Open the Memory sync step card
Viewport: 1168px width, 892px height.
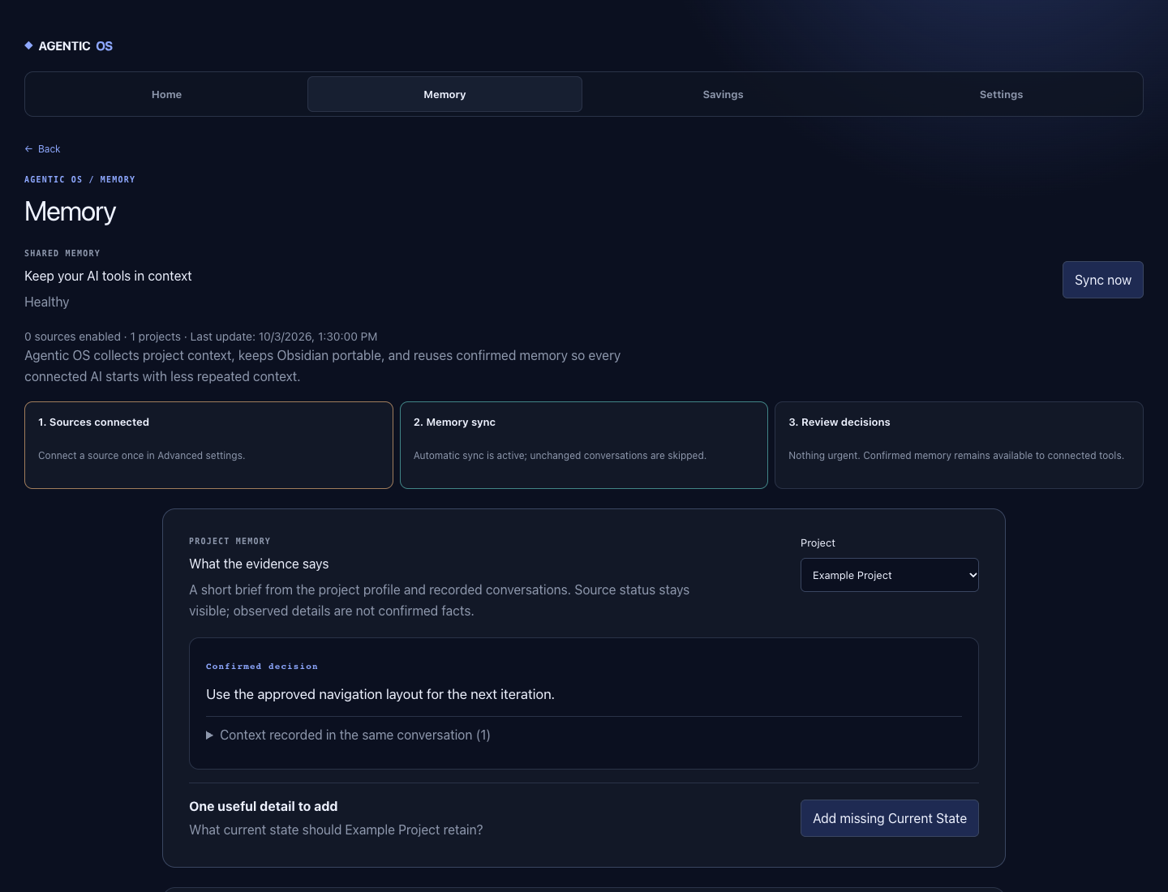pyautogui.click(x=584, y=445)
